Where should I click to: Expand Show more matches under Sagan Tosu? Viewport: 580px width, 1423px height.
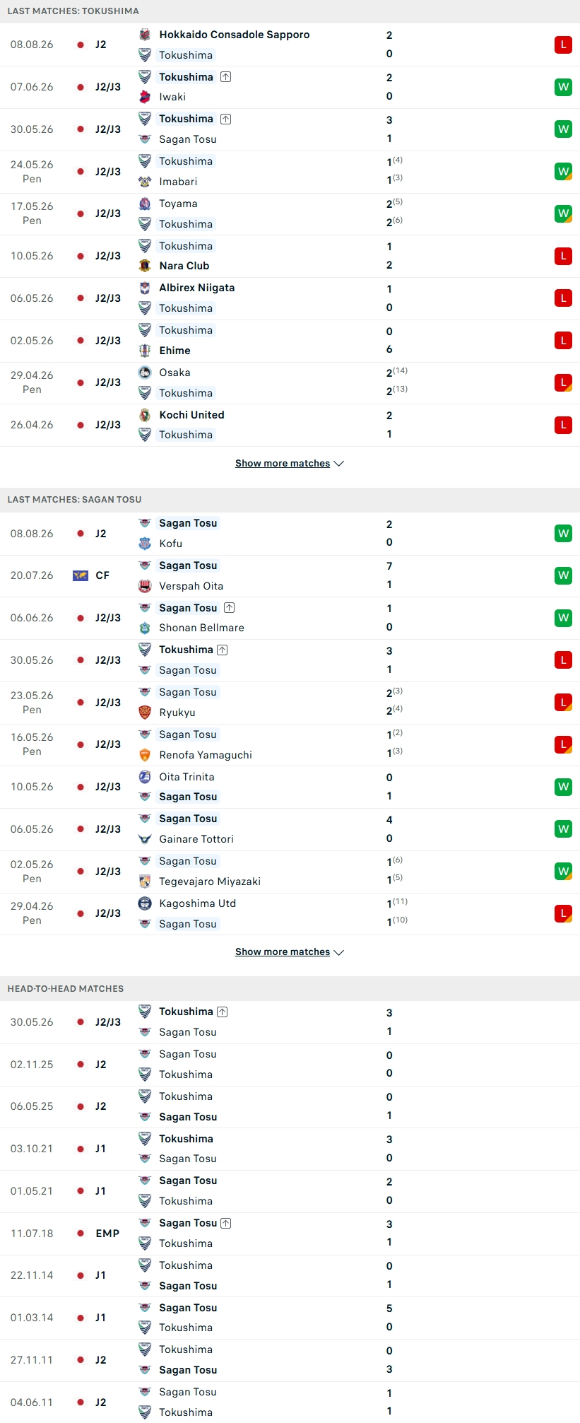click(x=290, y=952)
